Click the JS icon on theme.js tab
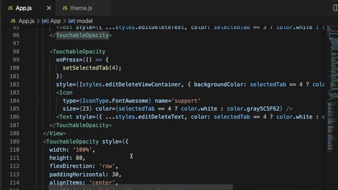Image resolution: width=338 pixels, height=190 pixels. 64,8
